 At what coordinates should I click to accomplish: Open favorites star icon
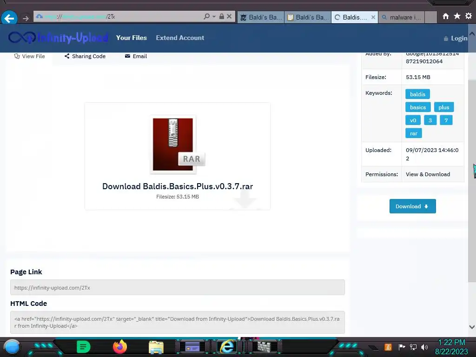click(457, 16)
